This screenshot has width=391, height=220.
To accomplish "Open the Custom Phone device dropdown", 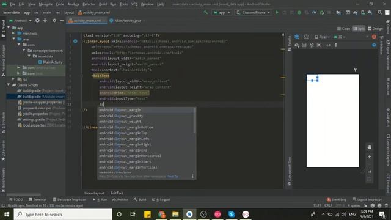I will pos(253,12).
